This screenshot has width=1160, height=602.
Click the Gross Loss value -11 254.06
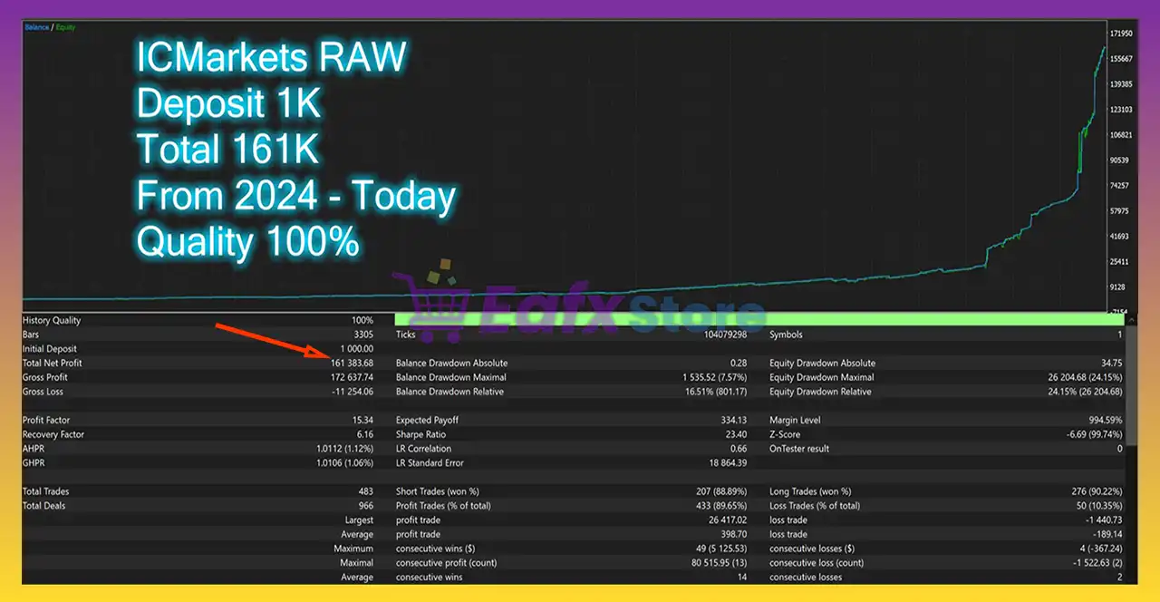click(353, 392)
